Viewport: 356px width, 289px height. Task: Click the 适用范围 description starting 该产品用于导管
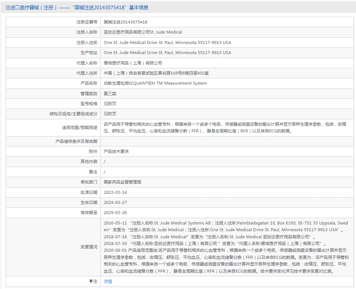pos(225,128)
